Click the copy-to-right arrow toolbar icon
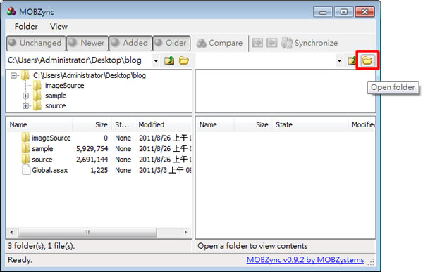This screenshot has height=272, width=423. pyautogui.click(x=257, y=43)
